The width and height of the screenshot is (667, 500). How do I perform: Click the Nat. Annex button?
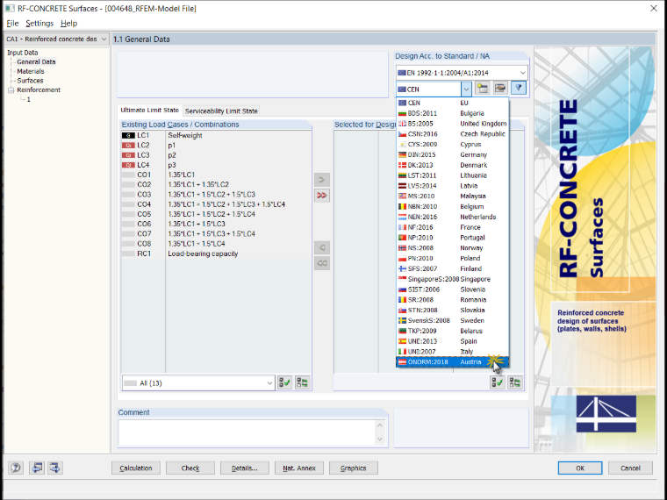coord(299,468)
